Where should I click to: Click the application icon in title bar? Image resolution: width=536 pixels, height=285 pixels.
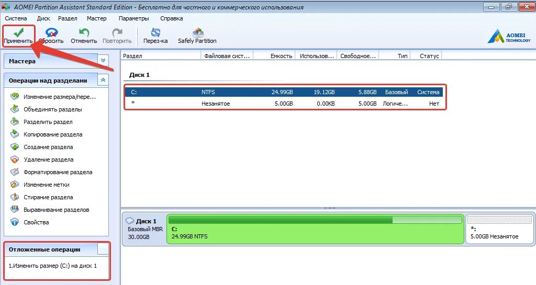[6, 6]
